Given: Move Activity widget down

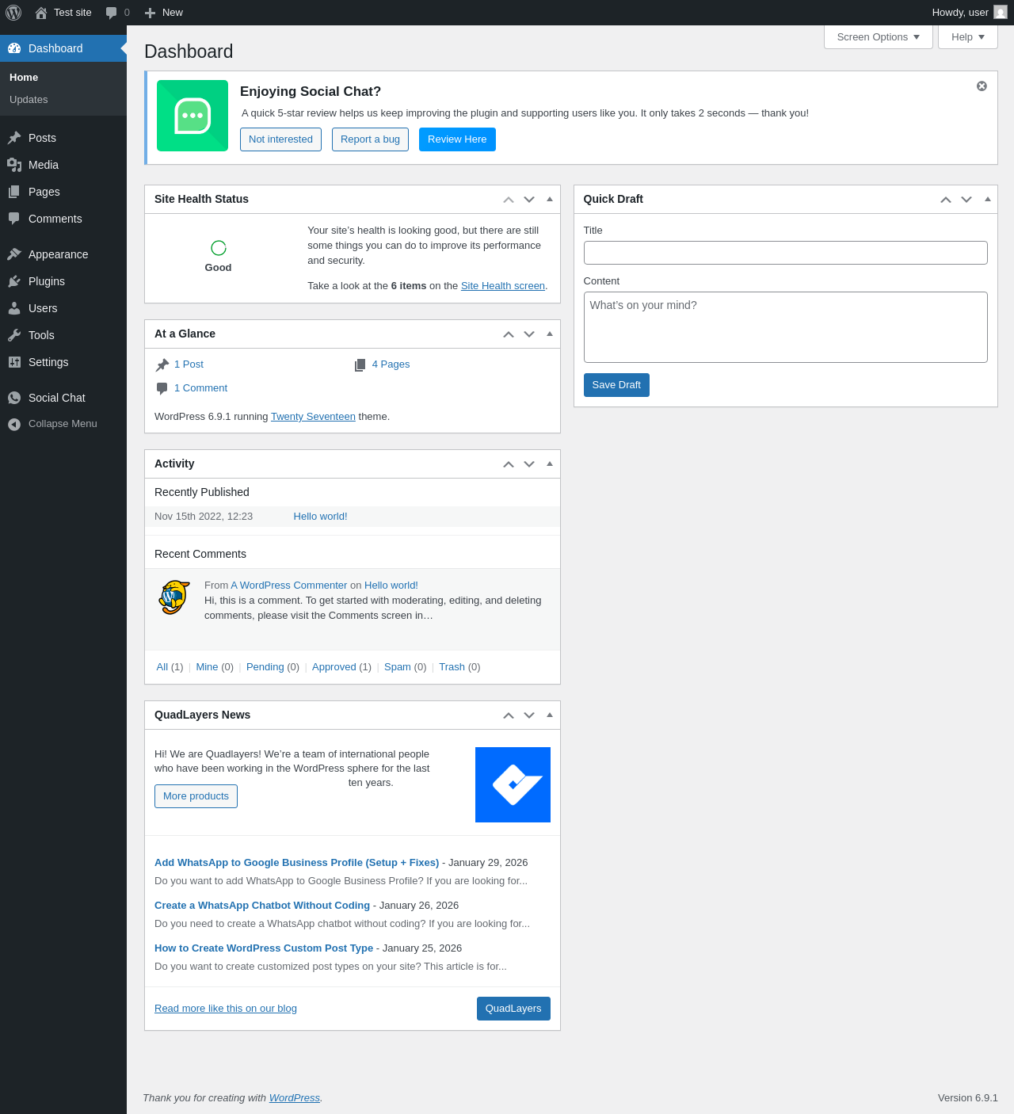Looking at the screenshot, I should pos(529,464).
